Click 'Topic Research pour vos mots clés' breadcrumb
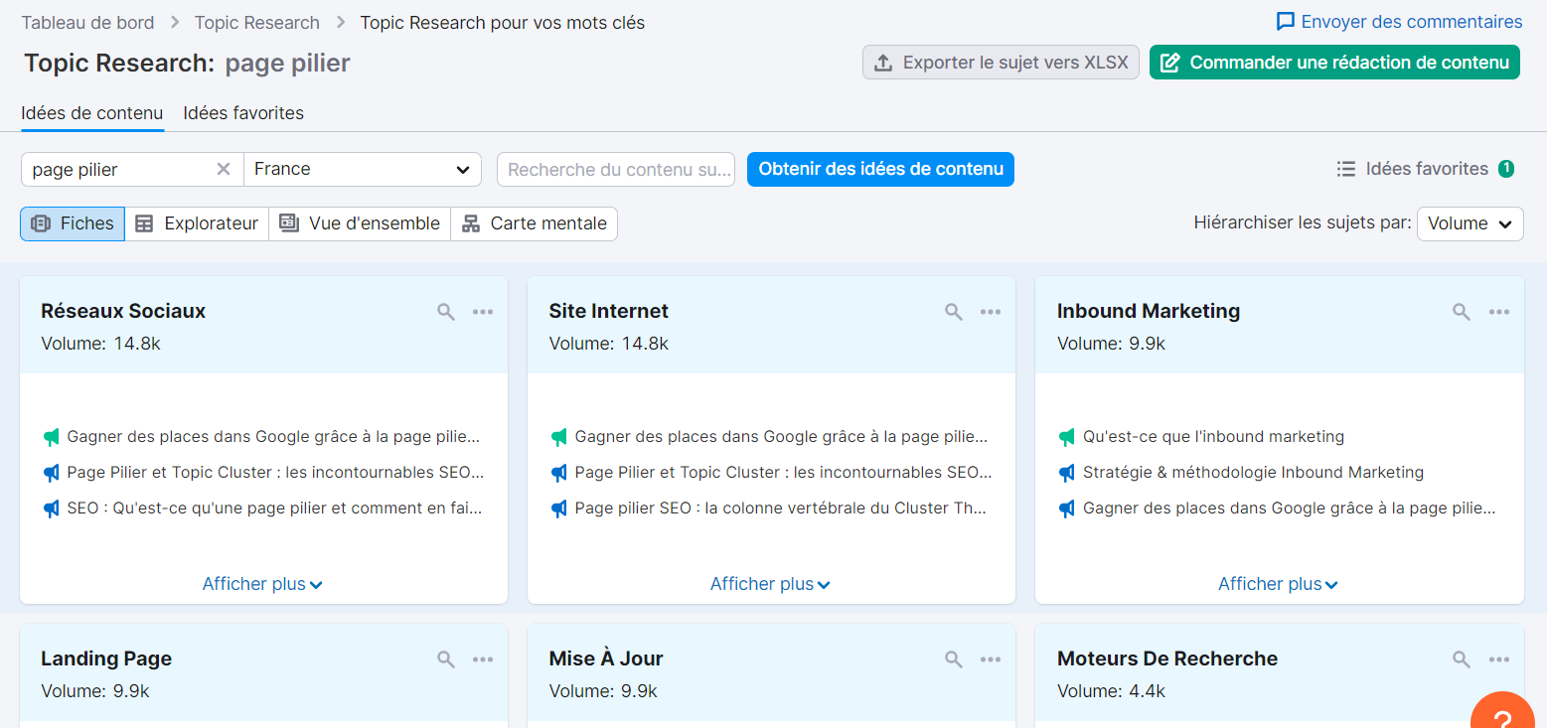Screen dimensions: 1547x728 click(x=502, y=22)
